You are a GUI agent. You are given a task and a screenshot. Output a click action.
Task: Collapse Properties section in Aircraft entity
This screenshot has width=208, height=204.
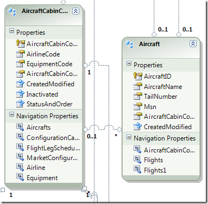click(129, 63)
